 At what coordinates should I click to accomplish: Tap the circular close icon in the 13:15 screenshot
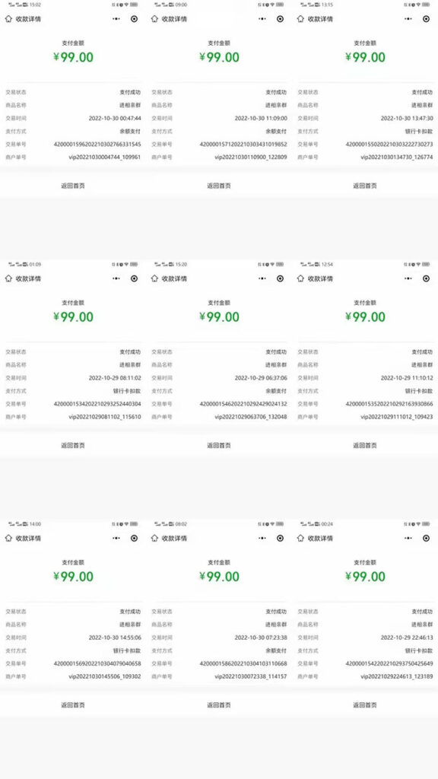426,19
